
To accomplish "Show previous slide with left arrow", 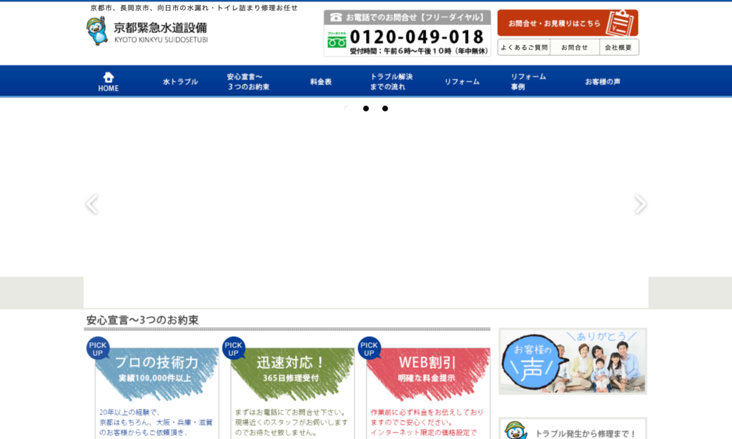I will click(91, 204).
